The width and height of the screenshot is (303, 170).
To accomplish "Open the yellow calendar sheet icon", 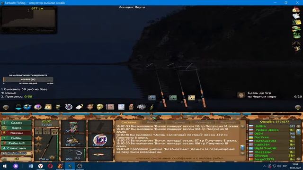I will coord(48,107).
